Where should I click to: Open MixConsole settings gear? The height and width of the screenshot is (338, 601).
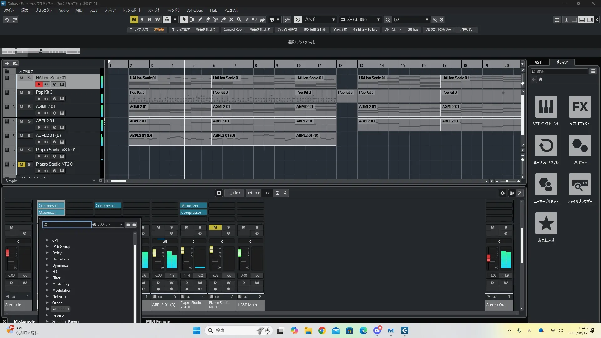pyautogui.click(x=502, y=193)
